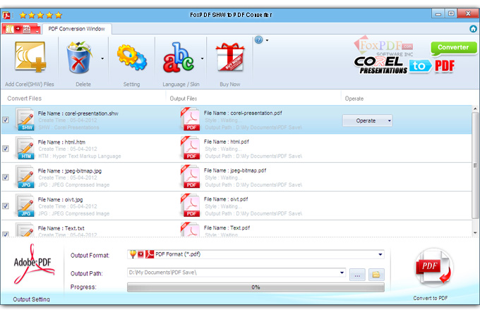Click the Language / Skin abc icon

coord(178,58)
